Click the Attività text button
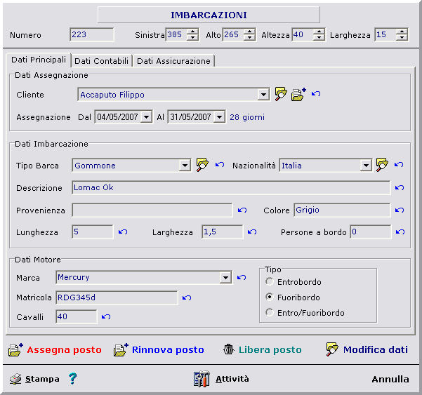 click(x=232, y=379)
